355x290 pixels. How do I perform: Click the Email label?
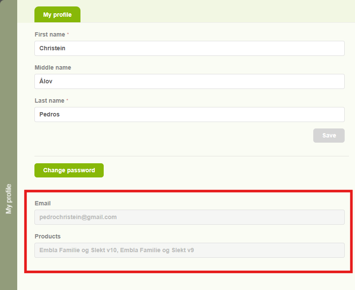(x=43, y=203)
